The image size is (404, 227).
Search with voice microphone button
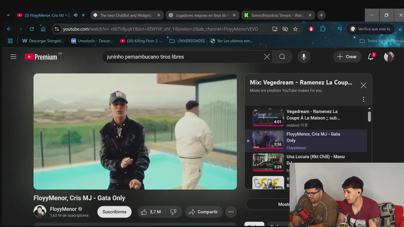click(304, 57)
